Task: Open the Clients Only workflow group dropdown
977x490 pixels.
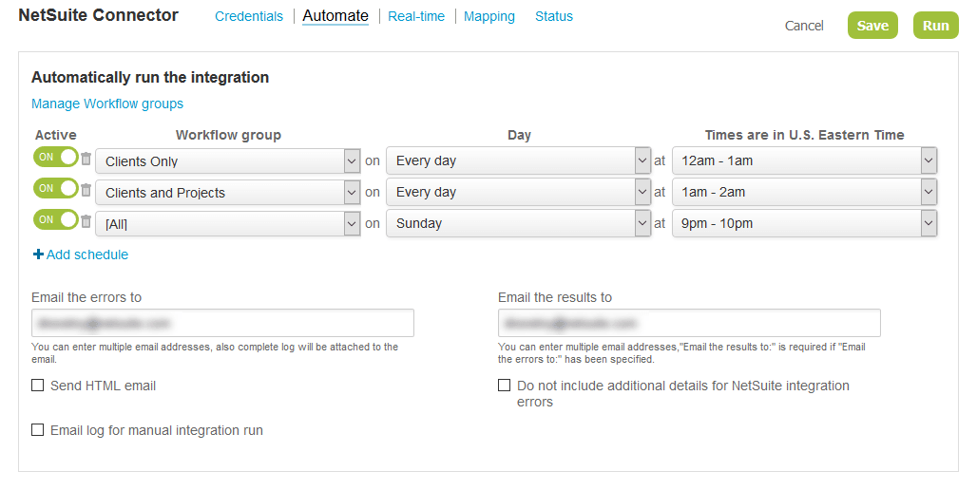Action: coord(228,161)
